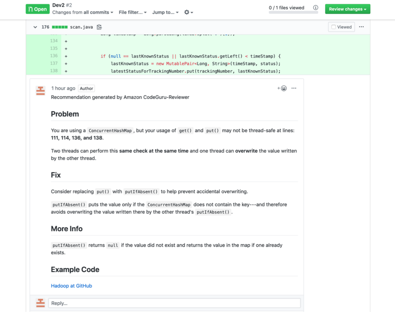The height and width of the screenshot is (312, 395).
Task: Click the More Info heading
Action: click(67, 229)
